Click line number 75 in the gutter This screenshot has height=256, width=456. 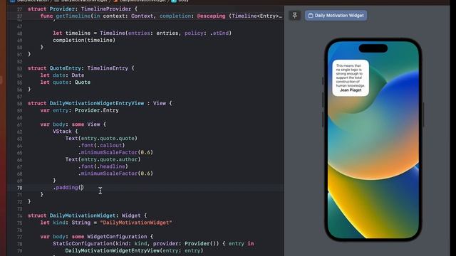[x=19, y=223]
